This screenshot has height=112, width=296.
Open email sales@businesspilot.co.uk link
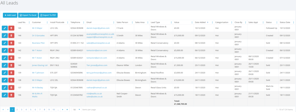(x=98, y=43)
